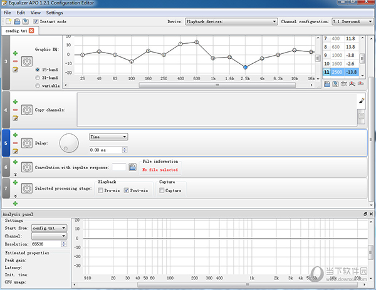This screenshot has width=376, height=290.
Task: Check the Capture checkbox
Action: pyautogui.click(x=162, y=190)
